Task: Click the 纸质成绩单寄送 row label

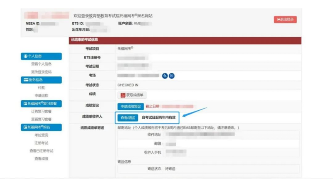Action: coord(92,128)
